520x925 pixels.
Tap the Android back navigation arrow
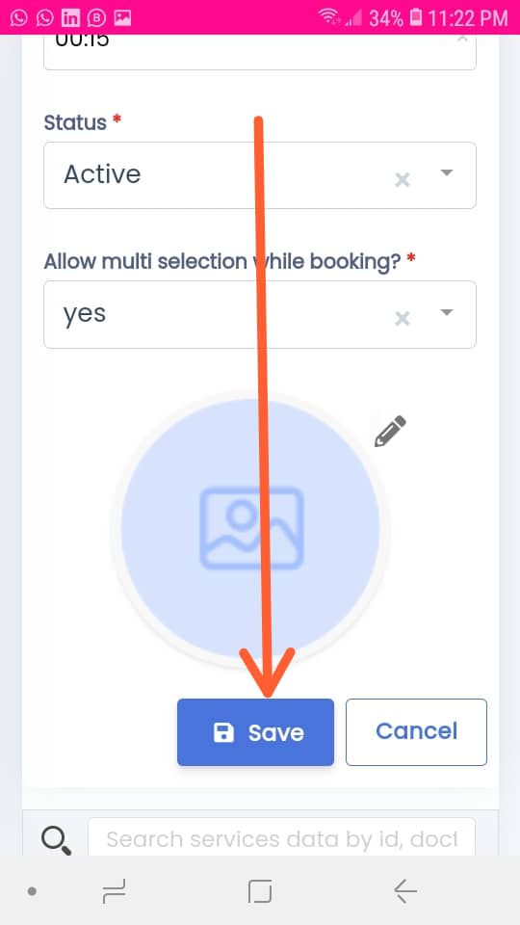[405, 890]
